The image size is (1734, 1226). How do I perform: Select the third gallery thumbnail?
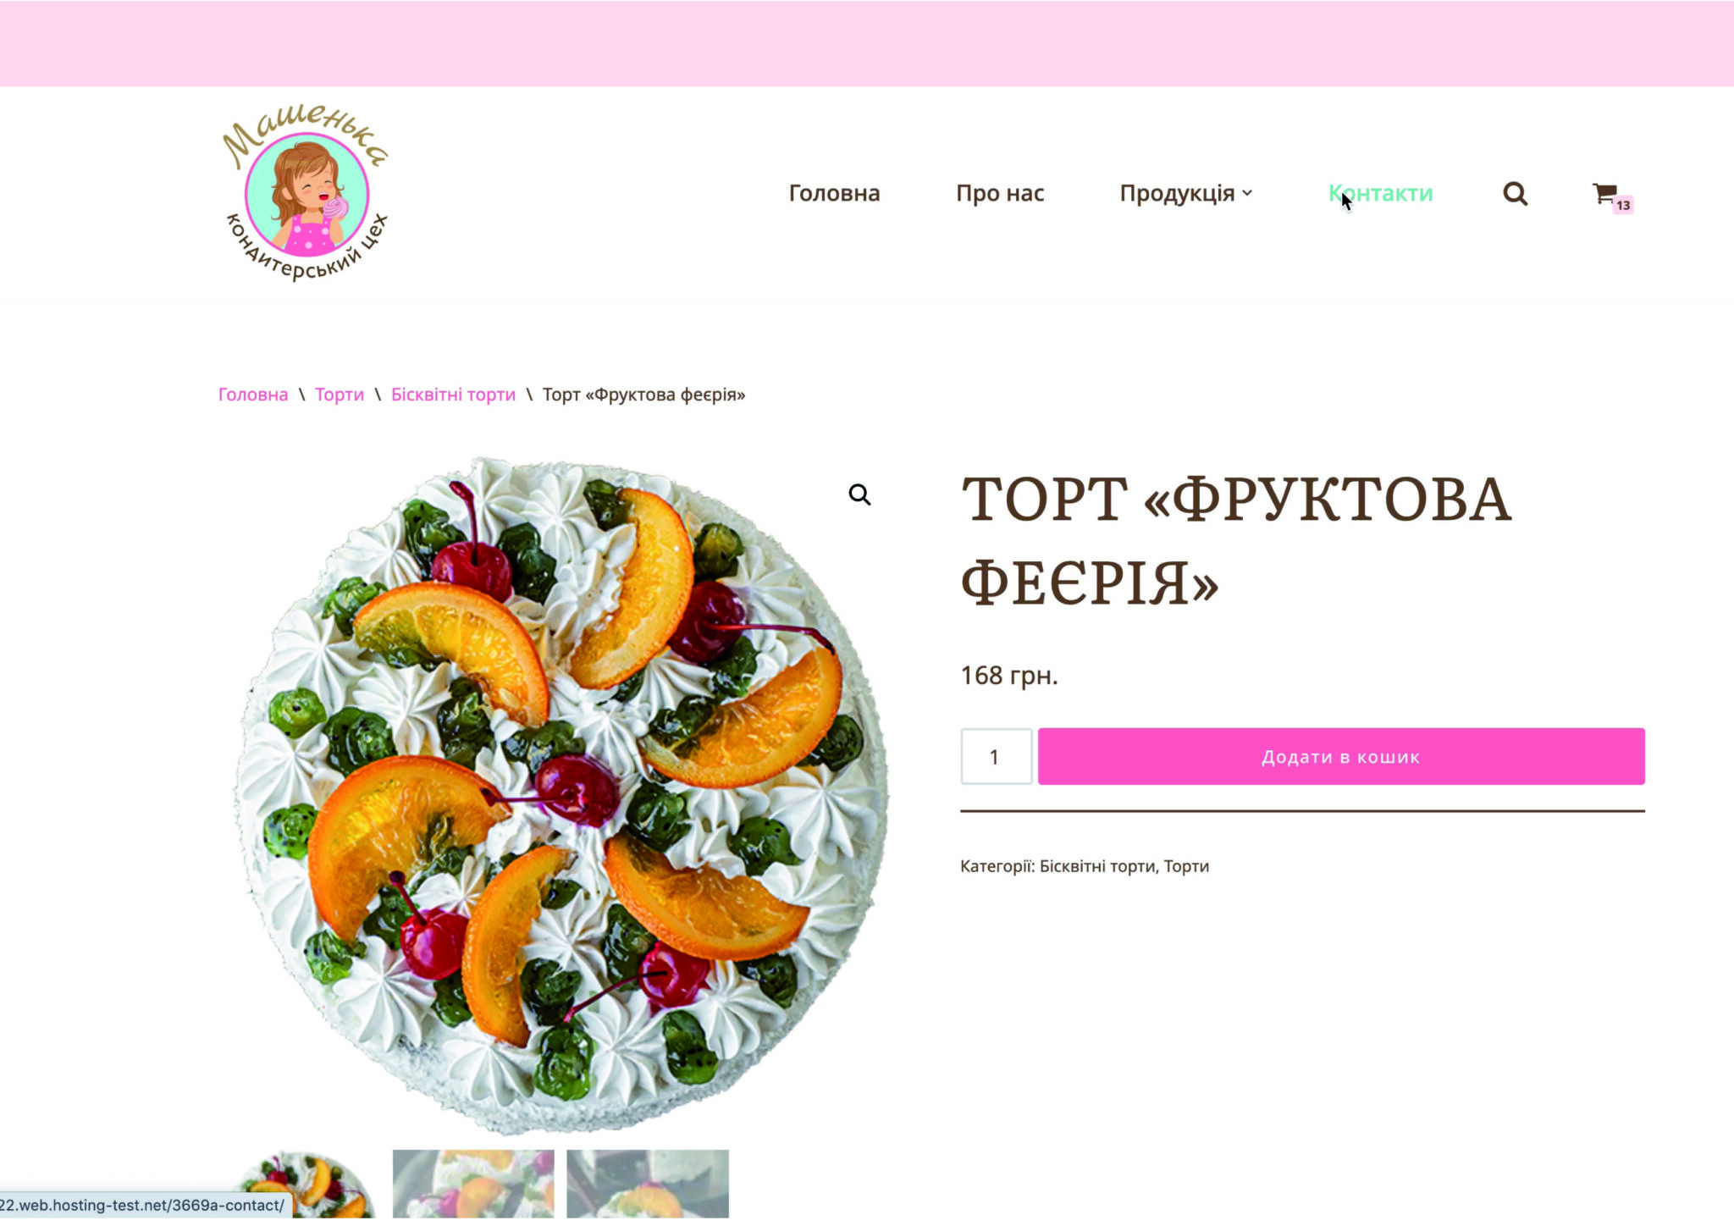[x=648, y=1185]
